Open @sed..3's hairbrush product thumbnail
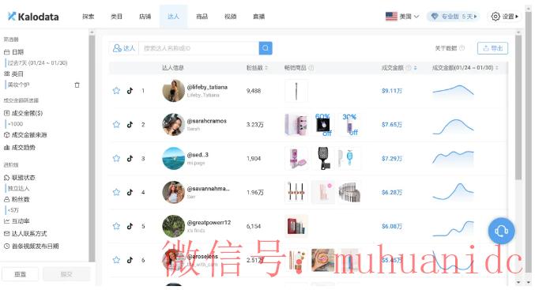 point(323,158)
